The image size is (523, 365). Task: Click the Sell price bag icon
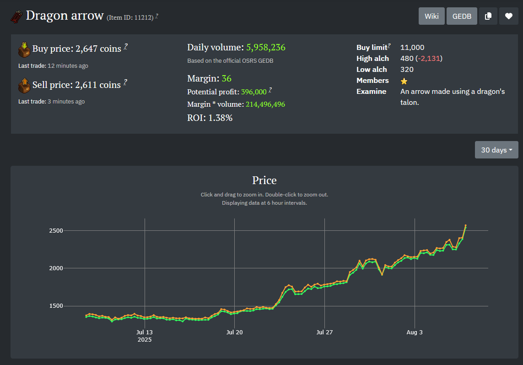(x=24, y=86)
